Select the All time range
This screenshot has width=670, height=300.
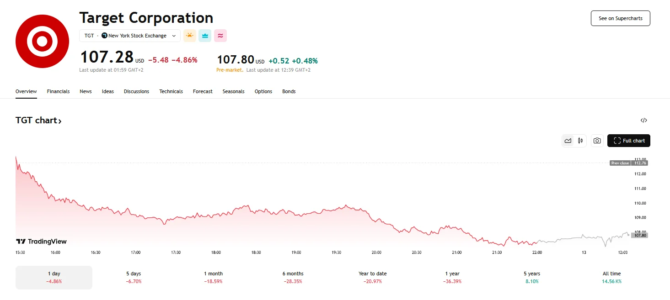[x=611, y=277]
